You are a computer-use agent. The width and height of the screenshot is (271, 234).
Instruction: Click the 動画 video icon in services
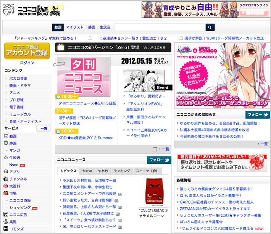(x=6, y=136)
